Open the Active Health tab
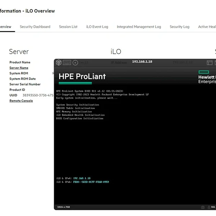Viewport: 216px width, 216px height. (207, 27)
